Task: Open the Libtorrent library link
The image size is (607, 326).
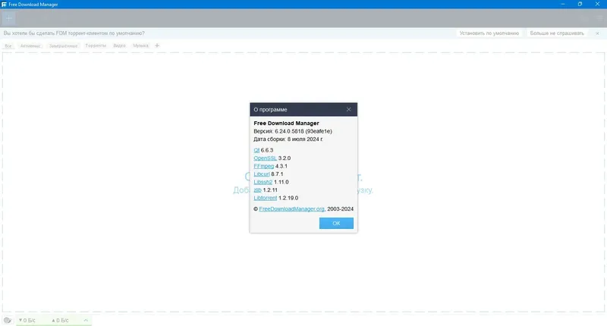Action: tap(265, 198)
